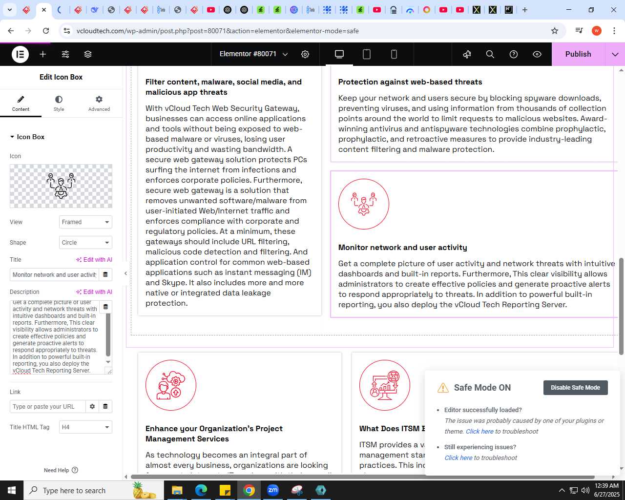Show hidden system tray icons
625x500 pixels.
click(562, 490)
